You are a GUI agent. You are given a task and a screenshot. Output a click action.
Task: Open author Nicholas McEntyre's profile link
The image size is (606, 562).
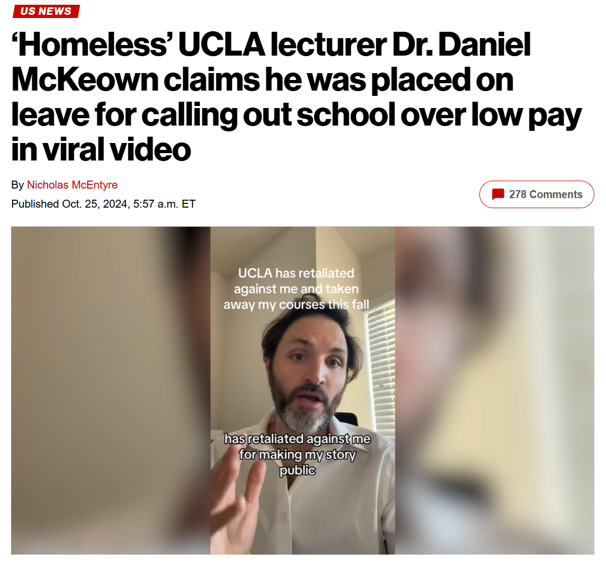point(72,185)
